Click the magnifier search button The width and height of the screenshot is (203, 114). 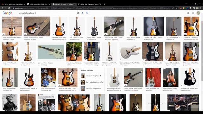coord(87,13)
